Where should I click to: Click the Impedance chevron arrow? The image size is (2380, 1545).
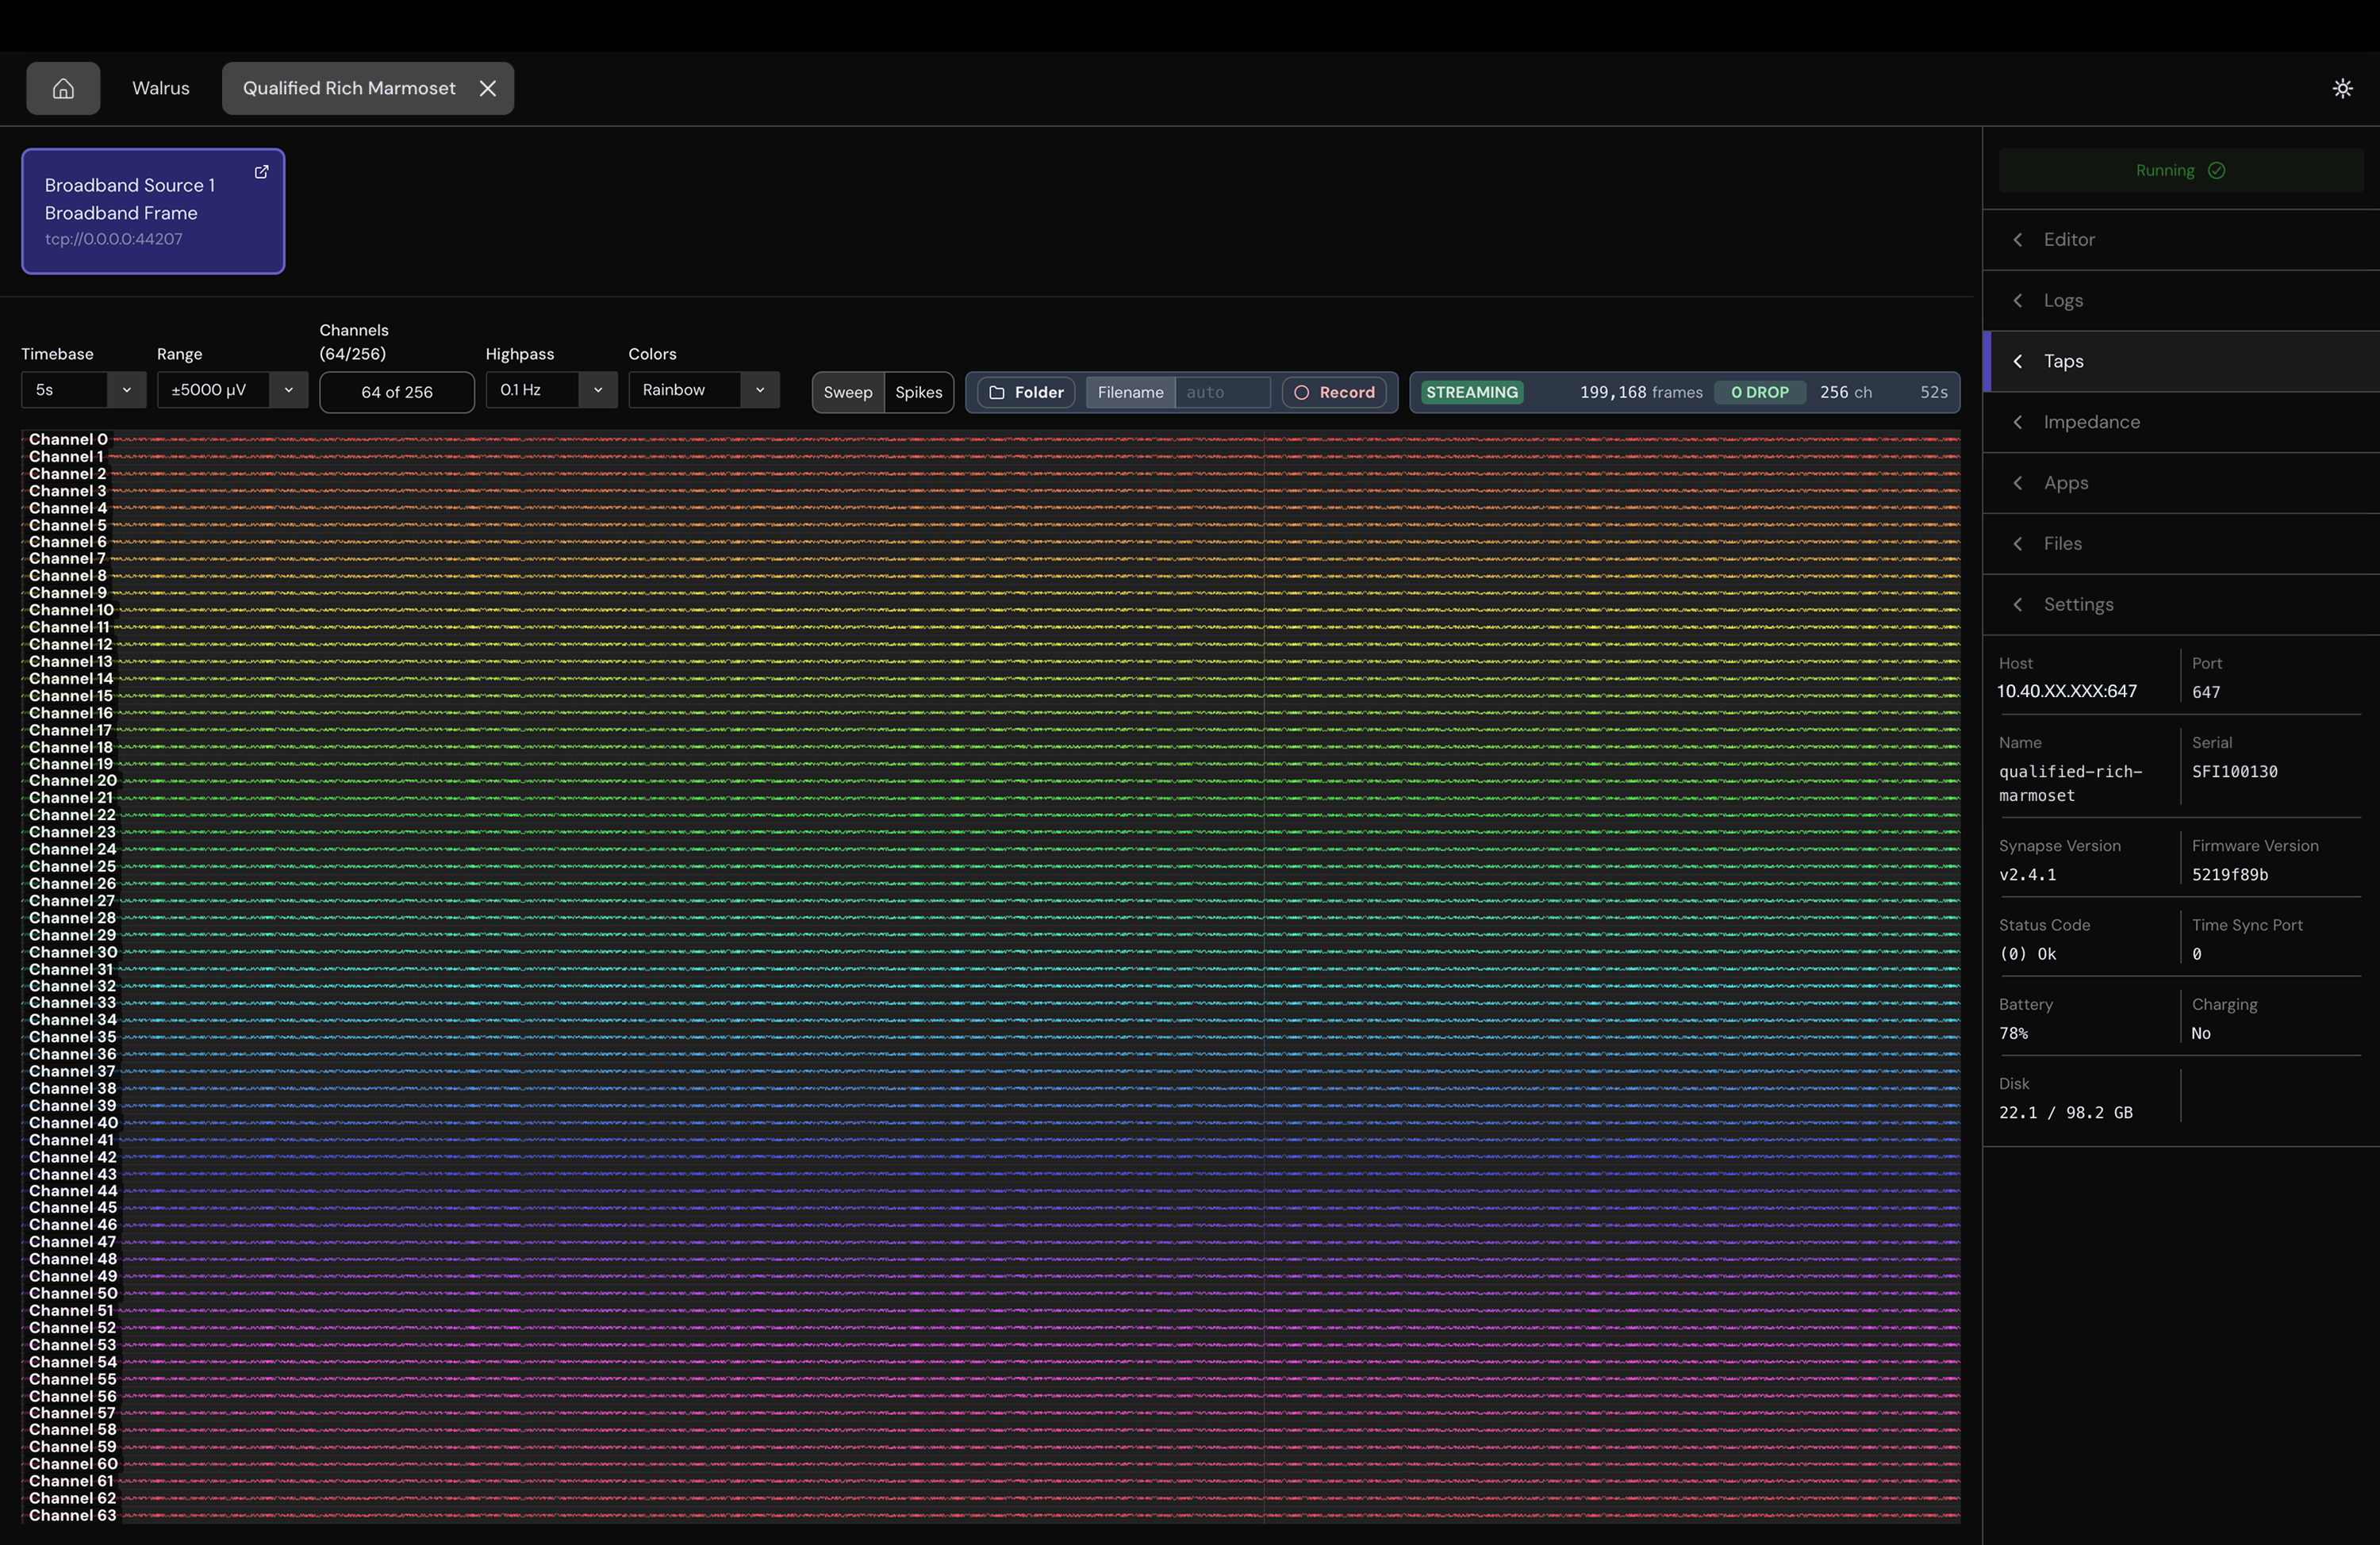[x=2018, y=422]
